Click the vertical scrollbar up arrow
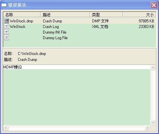Image resolution: width=159 pixels, height=134 pixels. [153, 68]
